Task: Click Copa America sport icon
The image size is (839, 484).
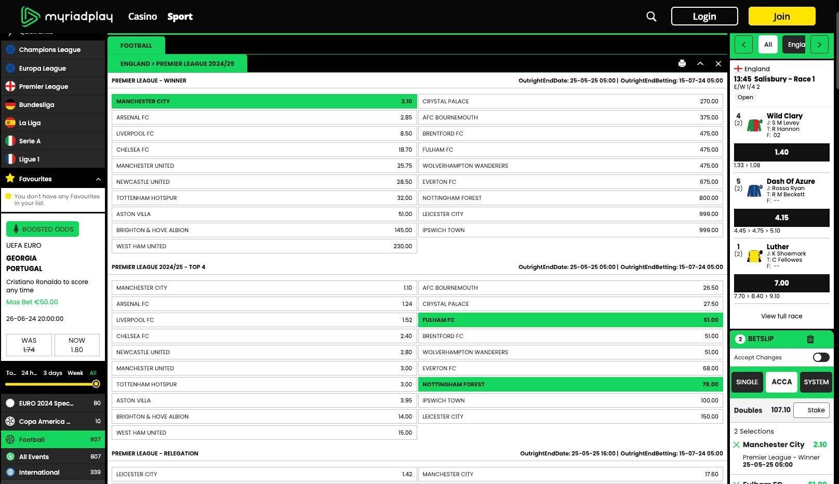Action: coord(10,421)
